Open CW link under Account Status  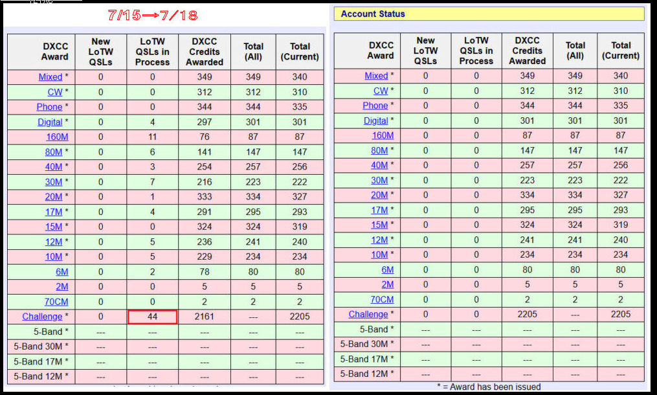[381, 91]
